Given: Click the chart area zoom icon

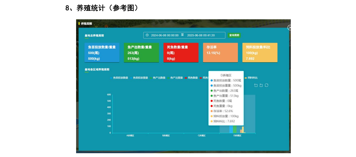Looking at the screenshot, I should (x=256, y=85).
